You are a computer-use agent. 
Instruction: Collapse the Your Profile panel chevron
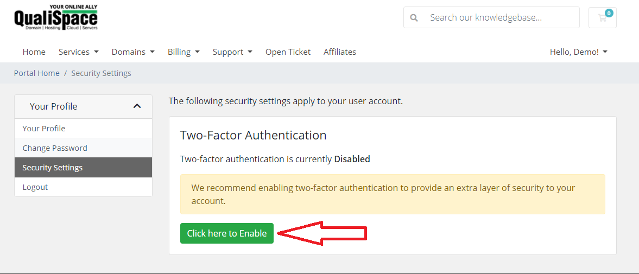click(x=137, y=106)
